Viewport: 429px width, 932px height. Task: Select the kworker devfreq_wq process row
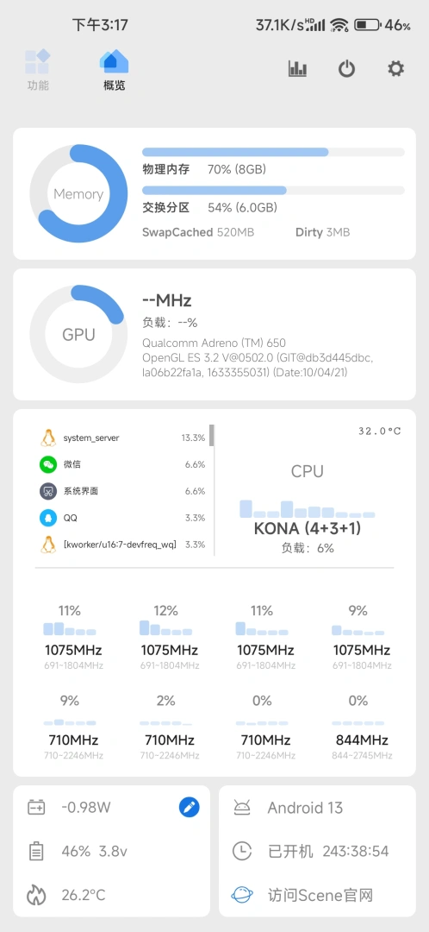point(122,545)
